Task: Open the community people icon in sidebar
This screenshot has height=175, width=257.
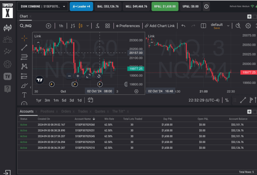Action: pyautogui.click(x=7, y=39)
